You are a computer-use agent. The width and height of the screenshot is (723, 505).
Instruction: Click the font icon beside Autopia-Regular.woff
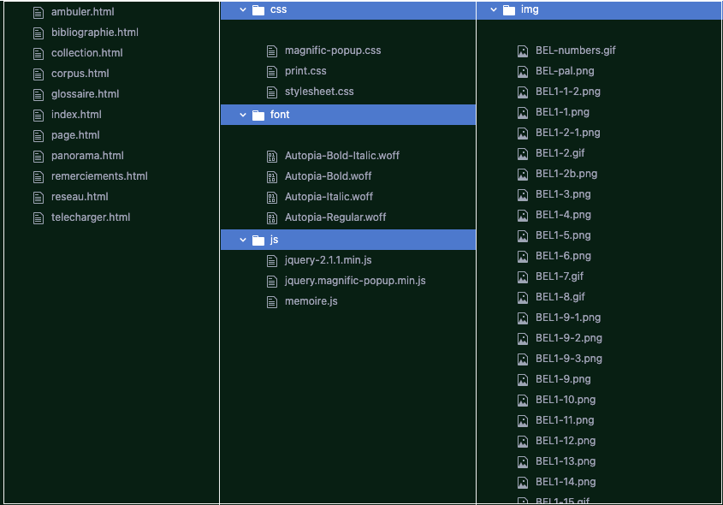coord(271,217)
